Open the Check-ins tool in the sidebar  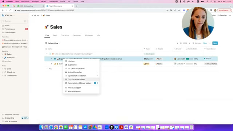11,72
